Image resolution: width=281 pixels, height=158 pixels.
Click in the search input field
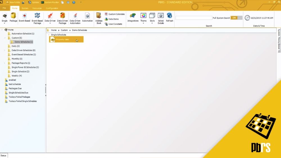pyautogui.click(x=194, y=18)
